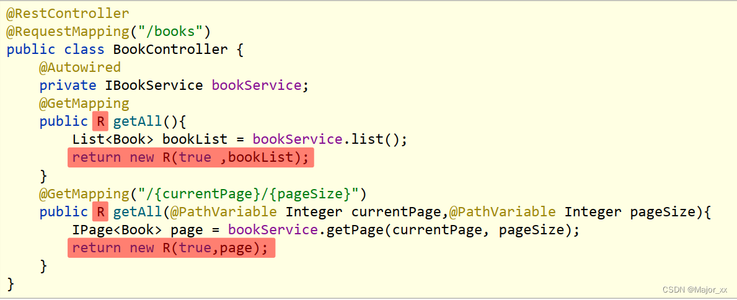
Task: Click the @Autowired annotation
Action: pyautogui.click(x=80, y=68)
